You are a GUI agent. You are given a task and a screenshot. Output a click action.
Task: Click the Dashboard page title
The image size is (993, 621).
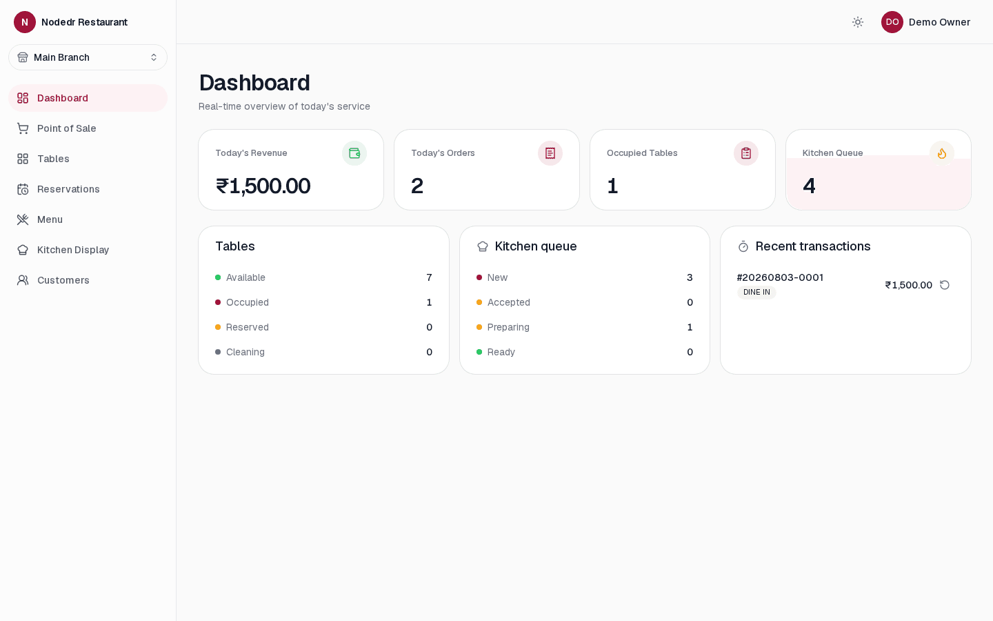[254, 83]
